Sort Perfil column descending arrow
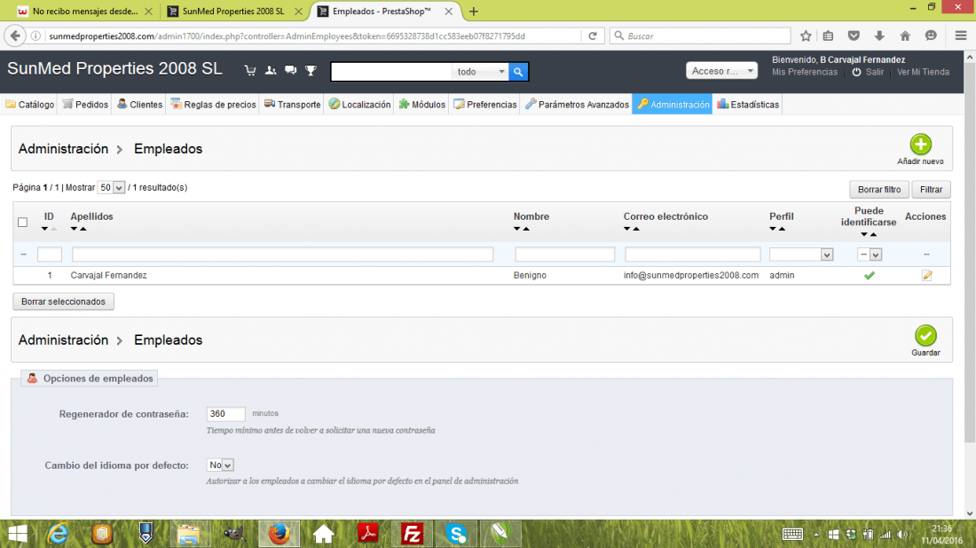This screenshot has height=548, width=976. pyautogui.click(x=773, y=229)
